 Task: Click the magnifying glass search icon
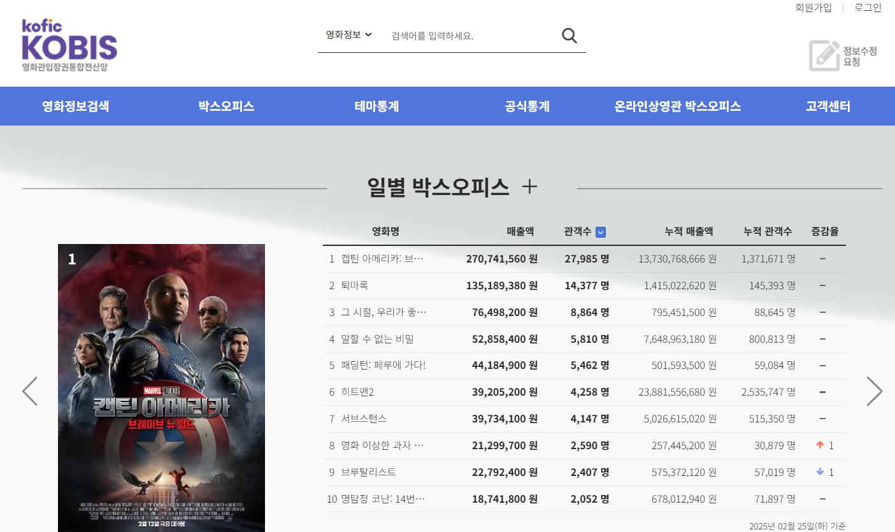pos(569,36)
